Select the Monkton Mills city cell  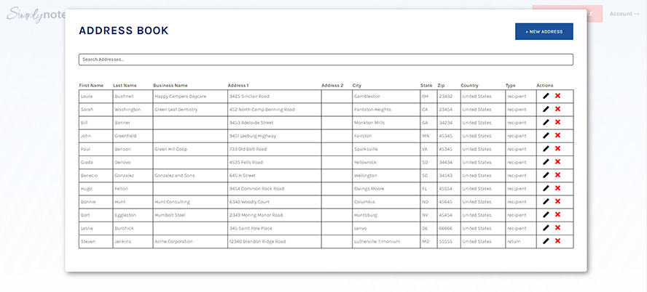click(x=386, y=123)
